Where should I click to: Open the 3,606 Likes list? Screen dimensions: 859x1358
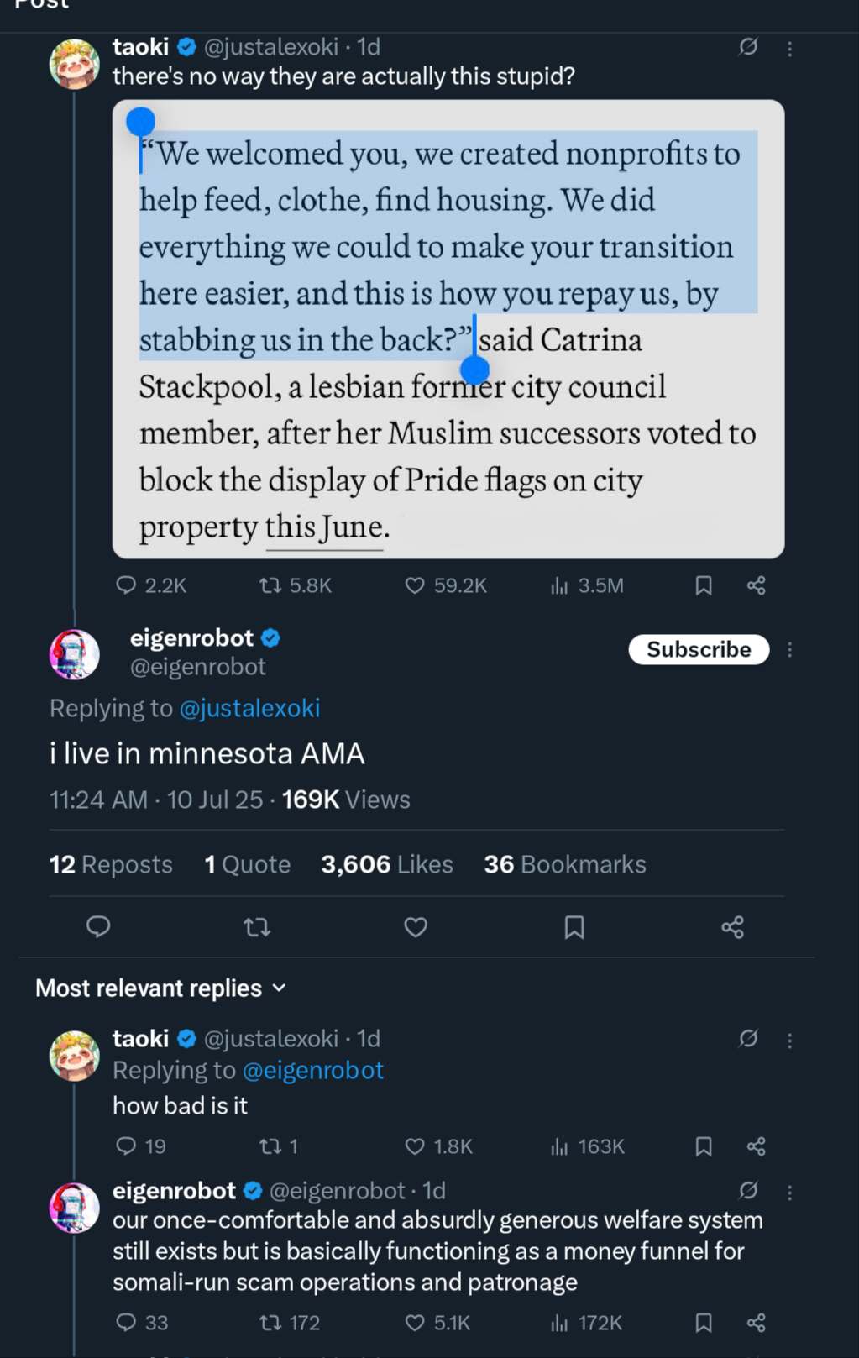(386, 864)
